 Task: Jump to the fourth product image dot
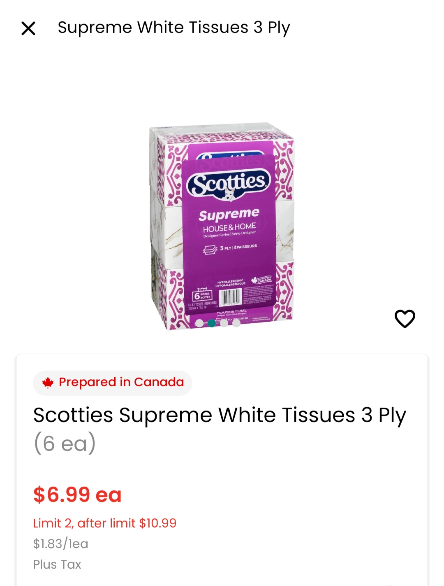tap(236, 323)
